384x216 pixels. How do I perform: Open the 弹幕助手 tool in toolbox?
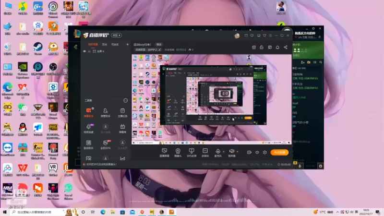click(89, 112)
